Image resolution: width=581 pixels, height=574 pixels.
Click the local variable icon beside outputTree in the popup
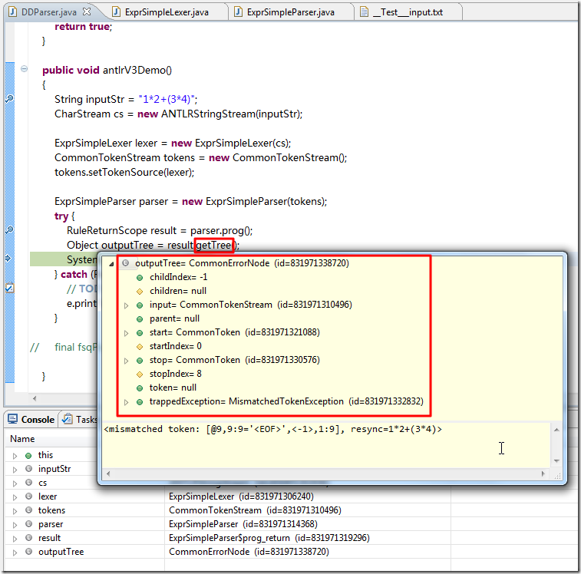pyautogui.click(x=126, y=263)
